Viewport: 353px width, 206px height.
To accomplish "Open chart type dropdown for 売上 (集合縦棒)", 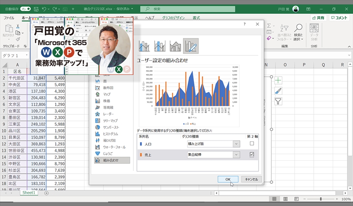I will [x=236, y=155].
